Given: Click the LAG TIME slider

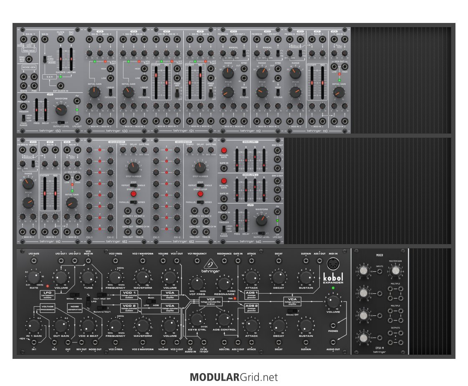Looking at the screenshot, I should click(x=71, y=59).
